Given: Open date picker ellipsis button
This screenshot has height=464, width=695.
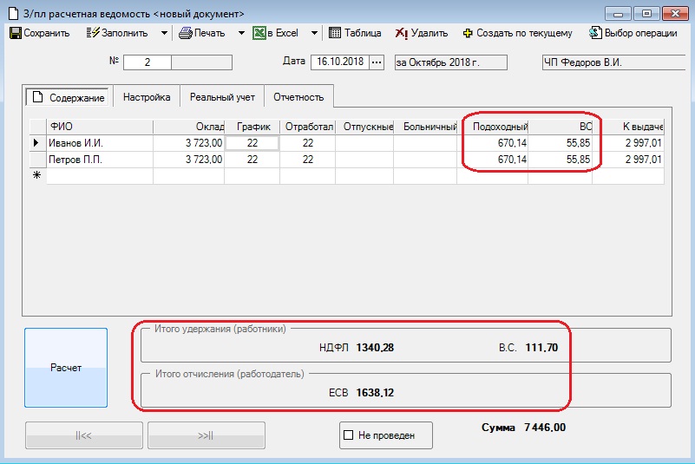Looking at the screenshot, I should point(376,62).
